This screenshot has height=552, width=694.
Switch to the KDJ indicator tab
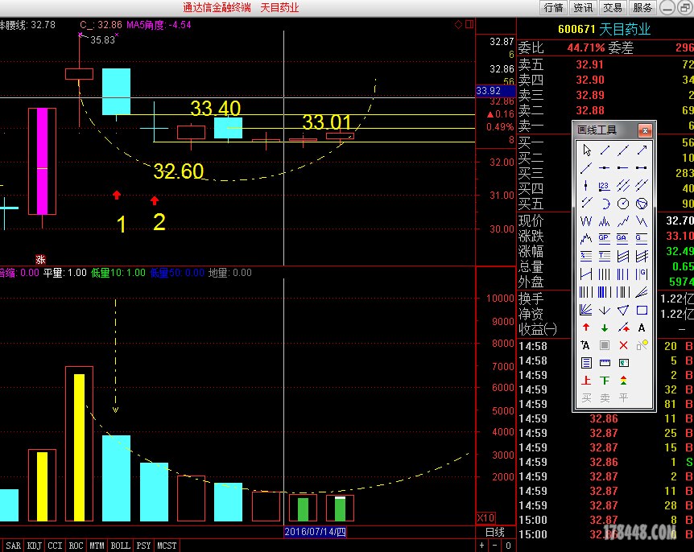(33, 546)
